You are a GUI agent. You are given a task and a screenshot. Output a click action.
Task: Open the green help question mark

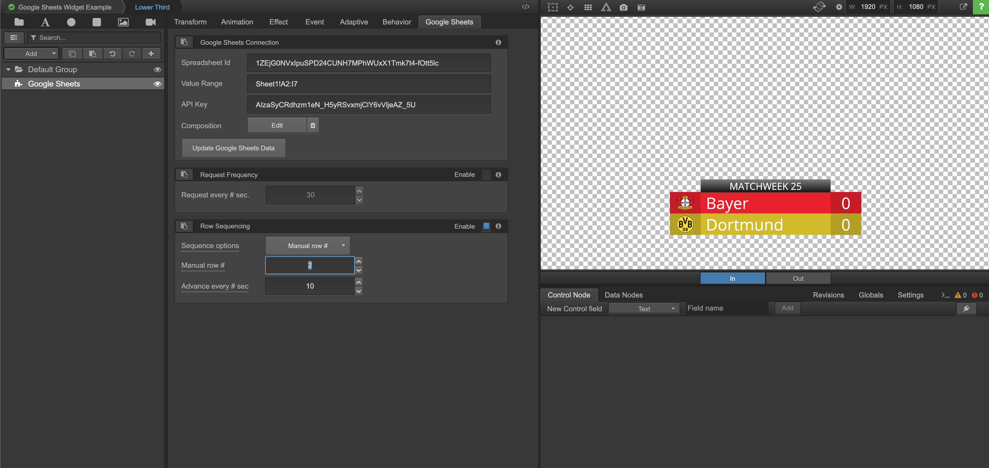pyautogui.click(x=981, y=7)
